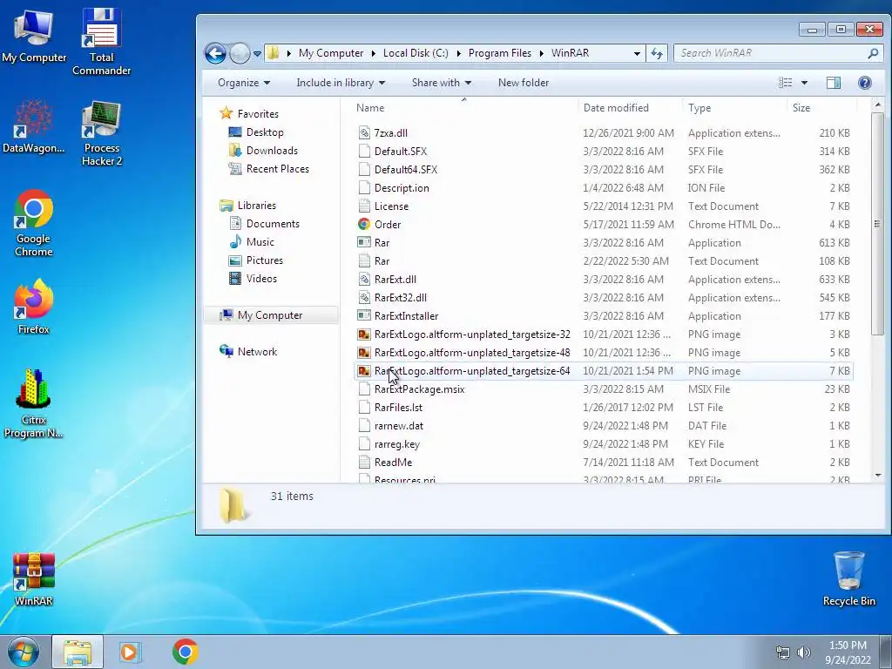Screen dimensions: 892x669
Task: Open the My Computer desktop icon
Action: tap(34, 35)
